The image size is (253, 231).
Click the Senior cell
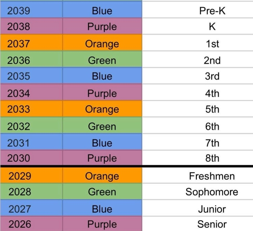click(x=212, y=224)
